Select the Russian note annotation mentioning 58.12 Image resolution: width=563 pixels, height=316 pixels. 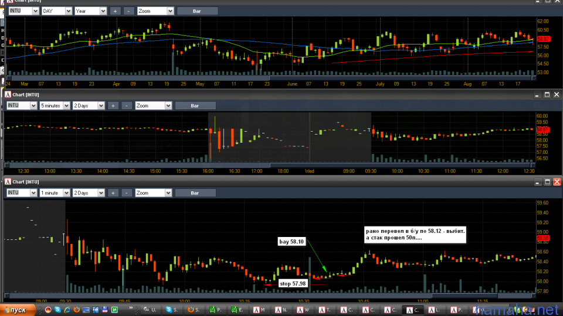coord(415,234)
